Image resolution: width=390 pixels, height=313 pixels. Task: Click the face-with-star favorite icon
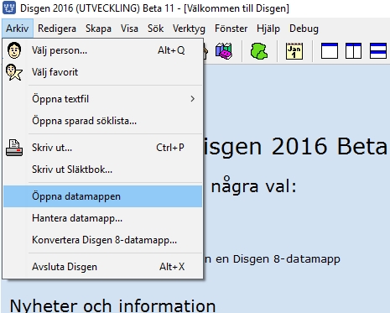click(x=14, y=72)
